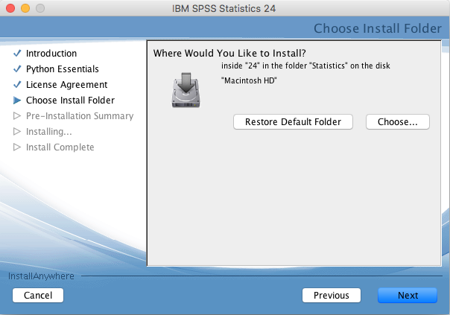Click the Choose Install Folder arrow icon
The width and height of the screenshot is (450, 315).
pyautogui.click(x=17, y=100)
